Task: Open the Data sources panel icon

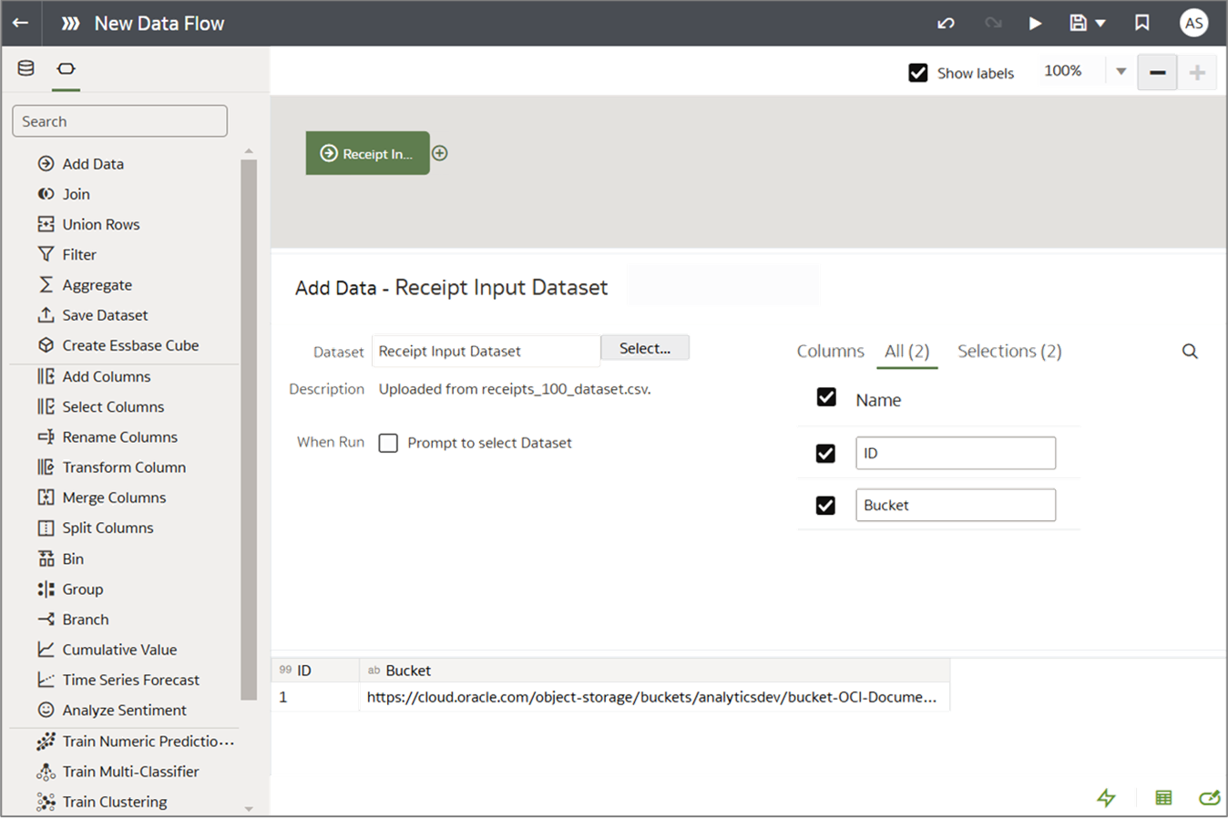Action: coord(26,68)
